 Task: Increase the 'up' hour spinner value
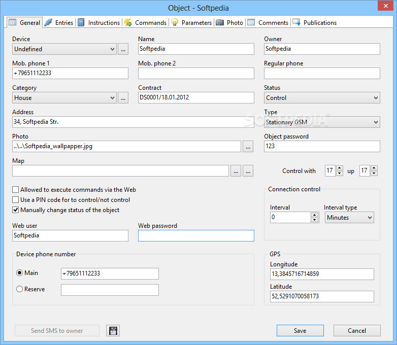(x=374, y=168)
